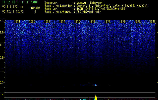Click the 1233 time marker
This screenshot has height=100, width=158.
click(47, 21)
